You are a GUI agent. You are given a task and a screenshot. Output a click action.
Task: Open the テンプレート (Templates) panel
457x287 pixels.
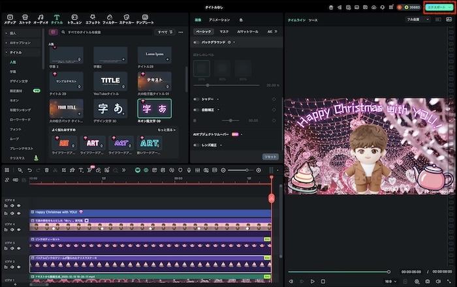(145, 19)
